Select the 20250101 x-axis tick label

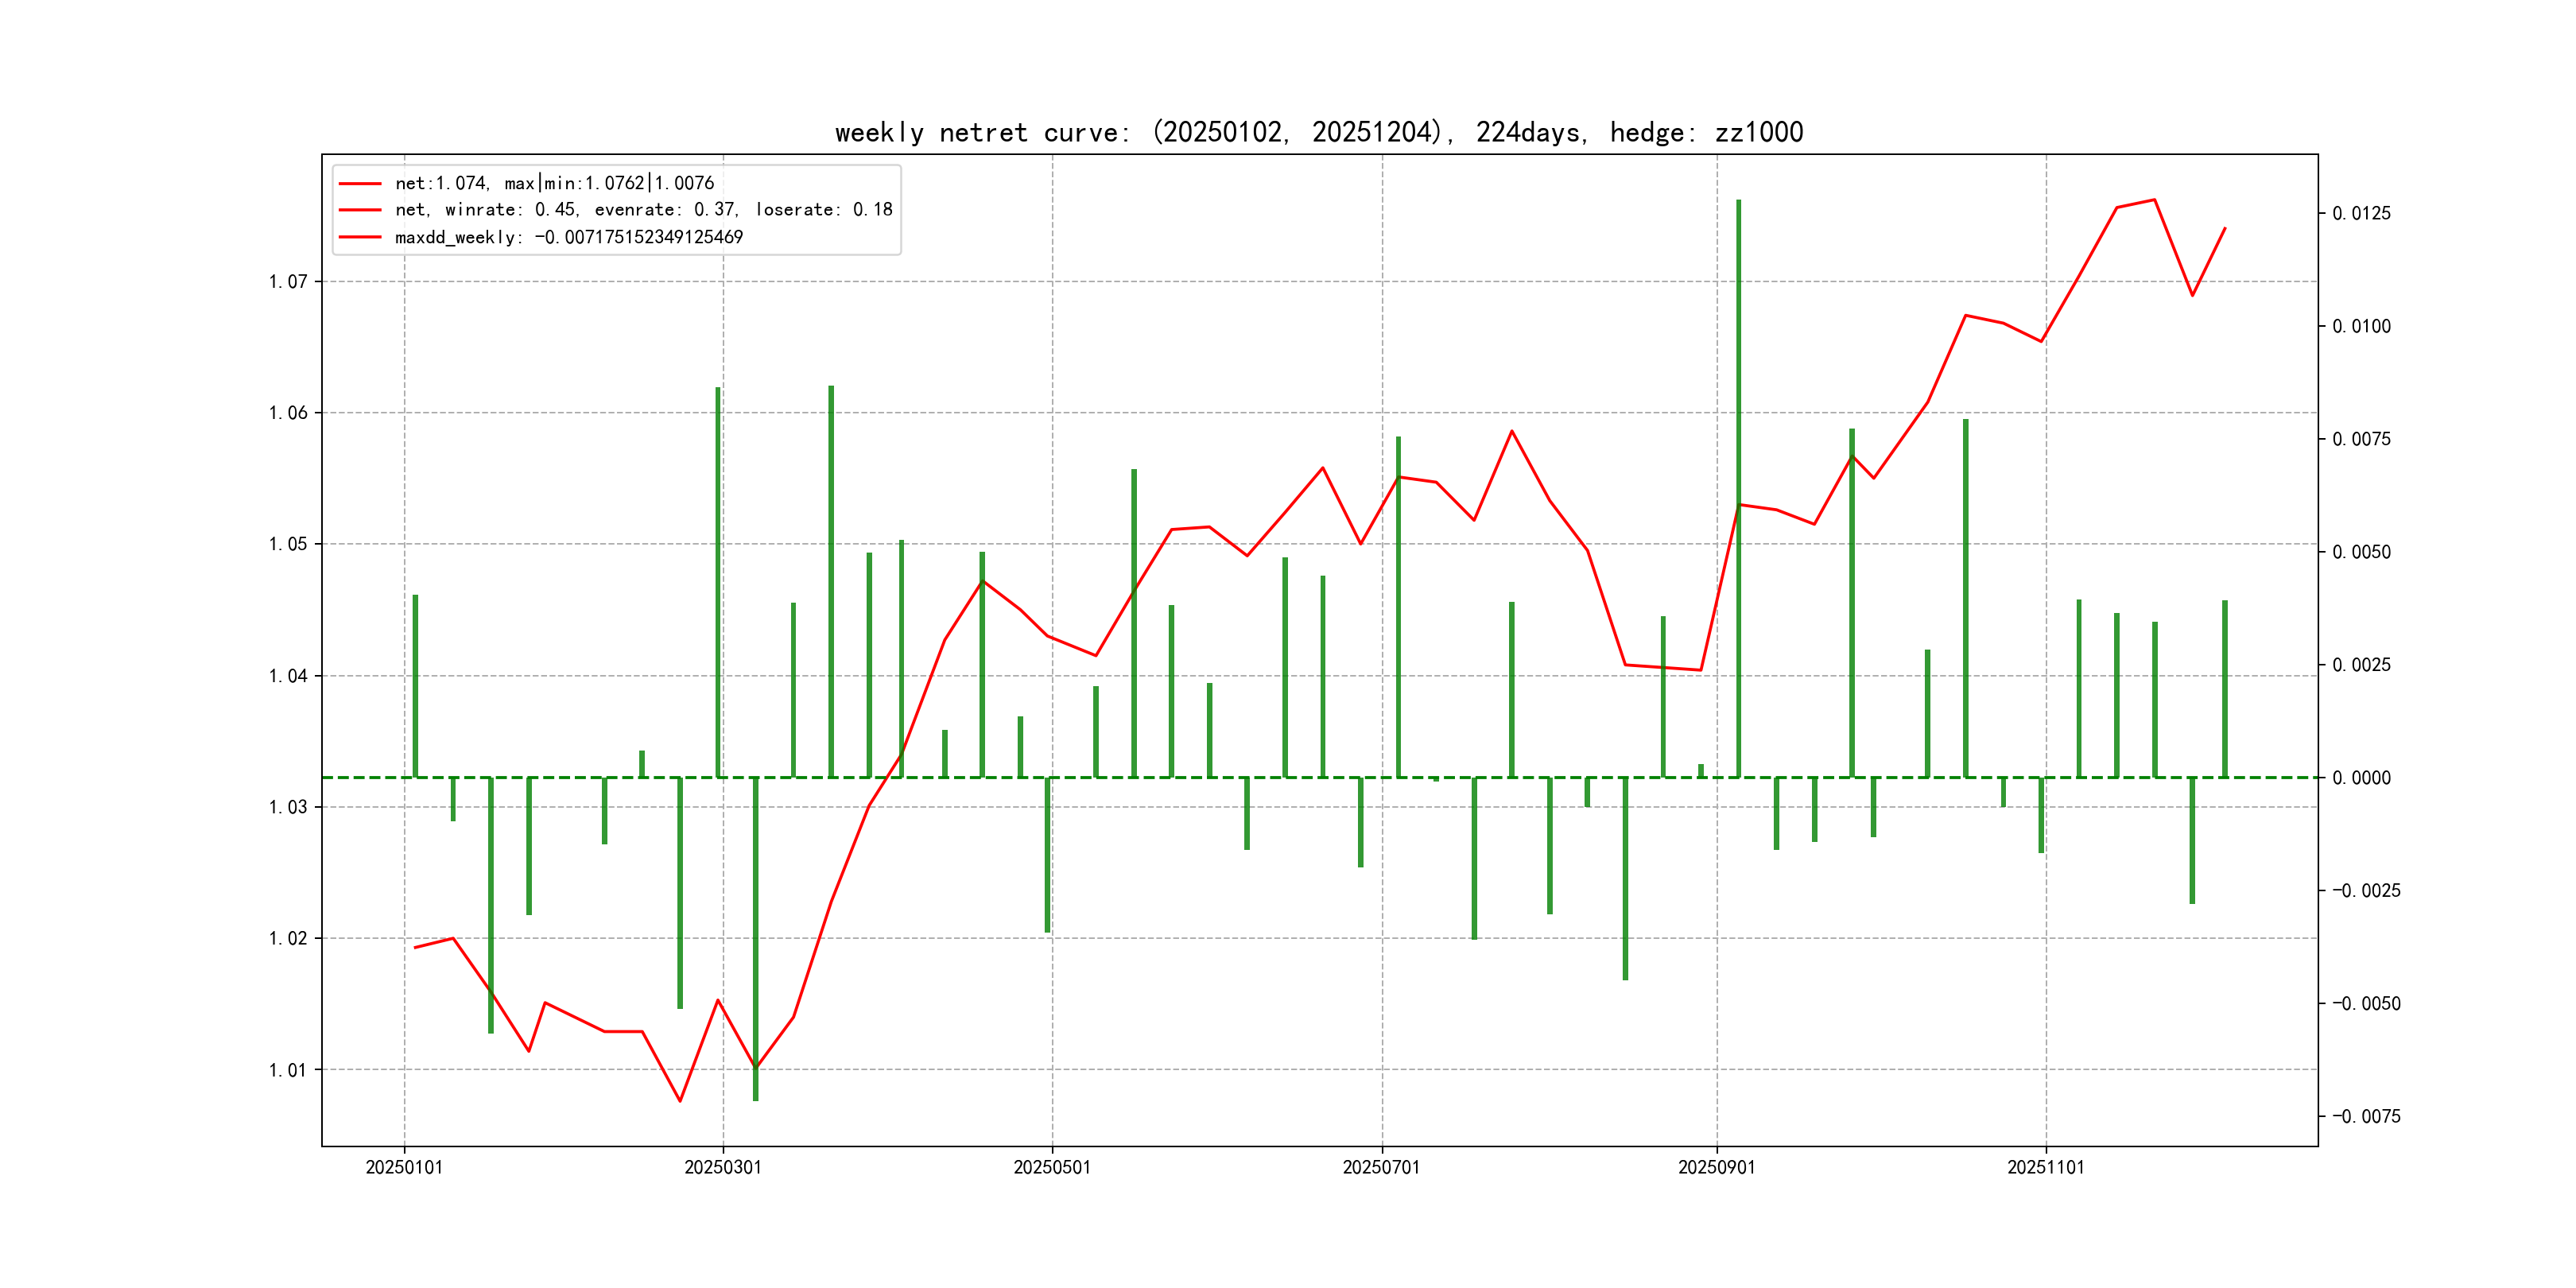coord(404,1167)
